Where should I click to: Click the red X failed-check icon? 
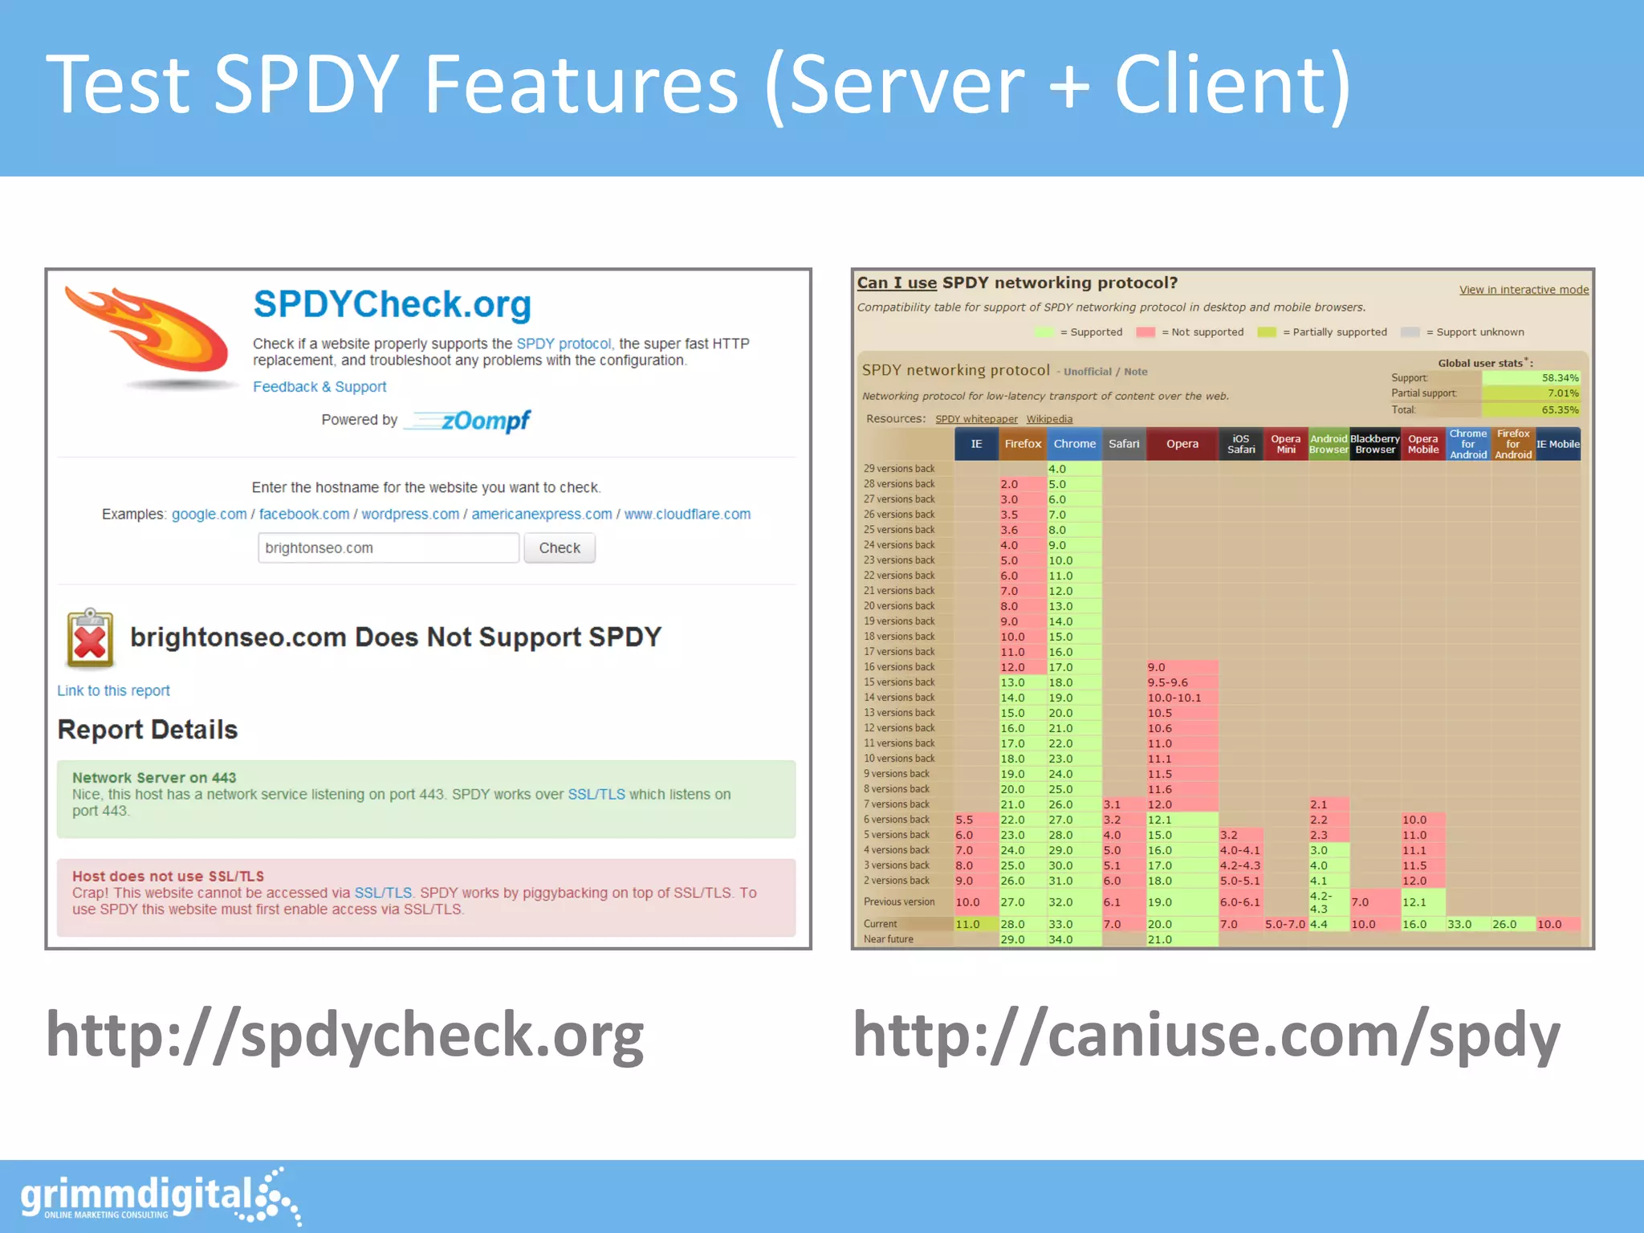click(x=90, y=638)
